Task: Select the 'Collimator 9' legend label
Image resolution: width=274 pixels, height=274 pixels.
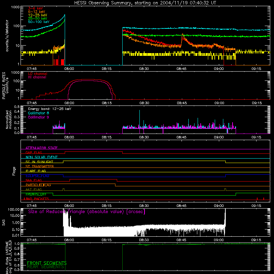Action: (x=38, y=117)
